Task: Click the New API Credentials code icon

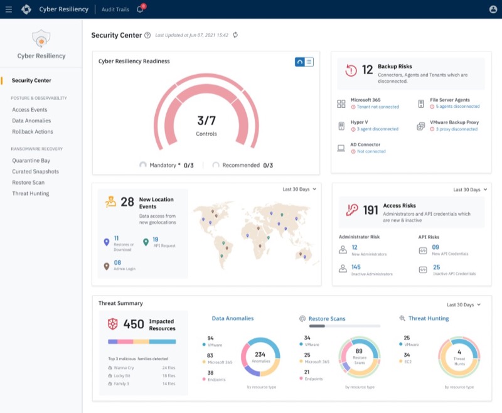Action: pyautogui.click(x=422, y=250)
